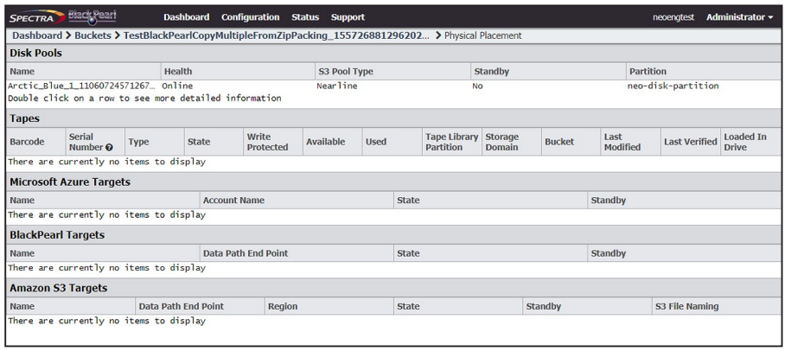791x351 pixels.
Task: Sort Tapes by Last Verified column
Action: tap(691, 142)
